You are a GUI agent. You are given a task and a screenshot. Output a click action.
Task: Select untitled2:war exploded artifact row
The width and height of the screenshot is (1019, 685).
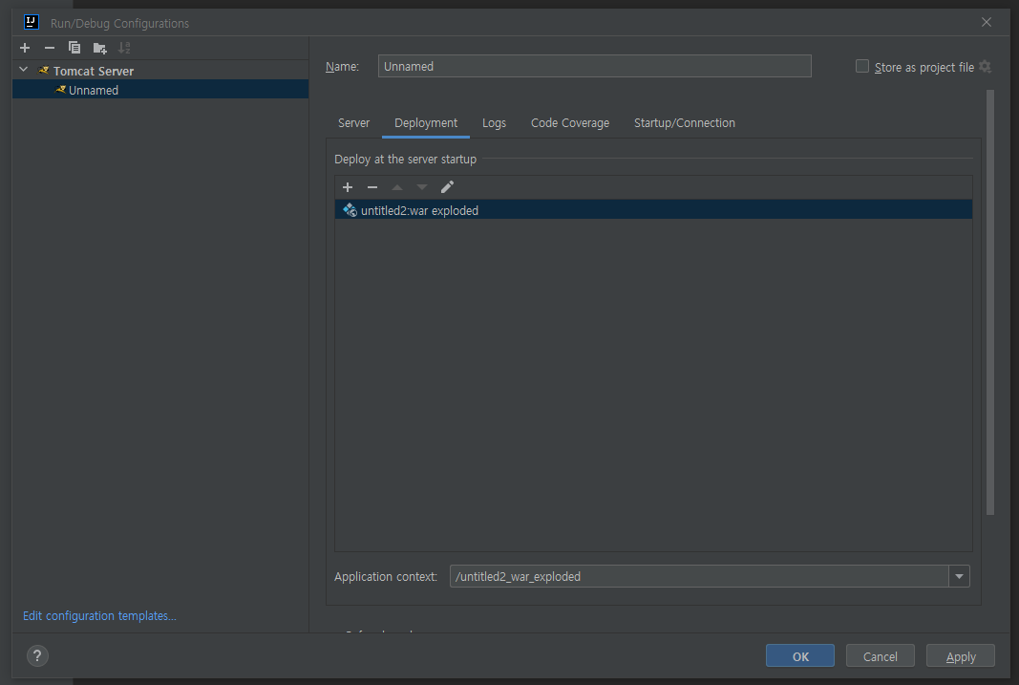pyautogui.click(x=653, y=210)
